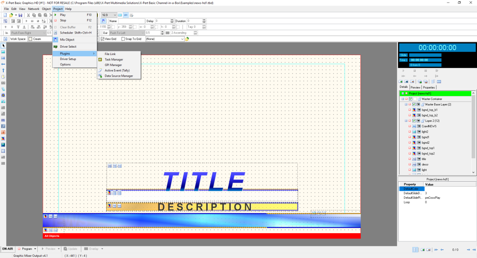This screenshot has height=258, width=477.
Task: Click the Program button in status bar
Action: click(25, 249)
